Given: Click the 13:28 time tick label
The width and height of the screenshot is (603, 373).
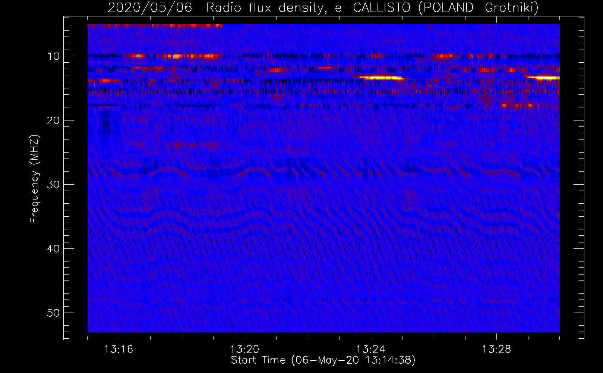Looking at the screenshot, I should pos(496,350).
